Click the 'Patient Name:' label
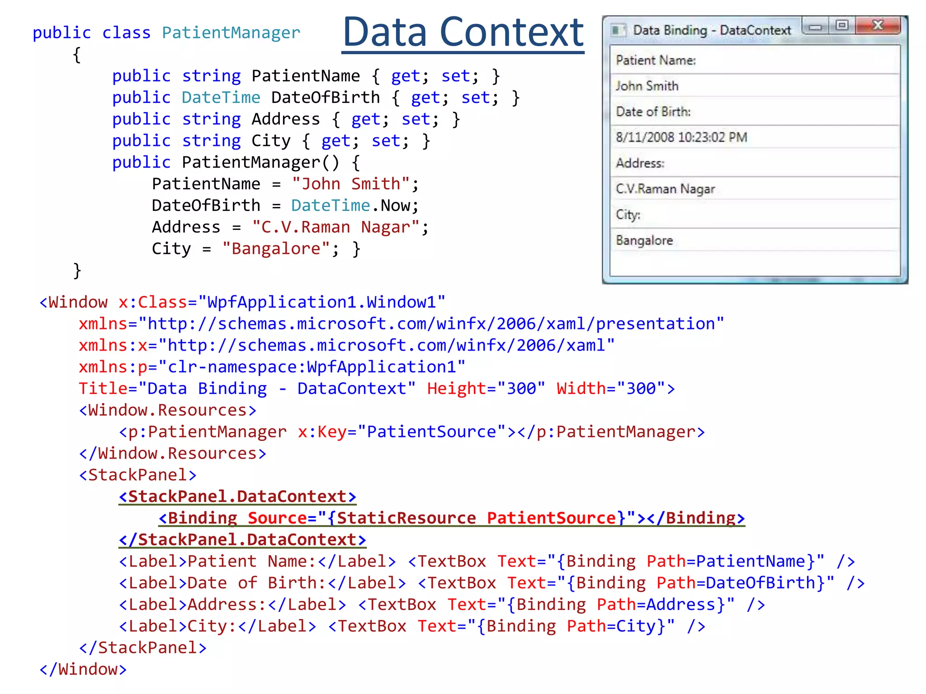926x694 pixels. pyautogui.click(x=656, y=60)
